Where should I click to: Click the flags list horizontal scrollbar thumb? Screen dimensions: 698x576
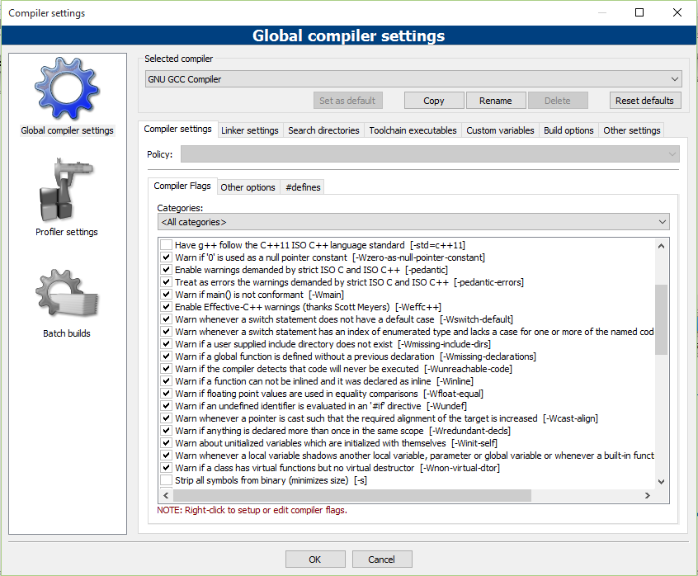tap(352, 495)
